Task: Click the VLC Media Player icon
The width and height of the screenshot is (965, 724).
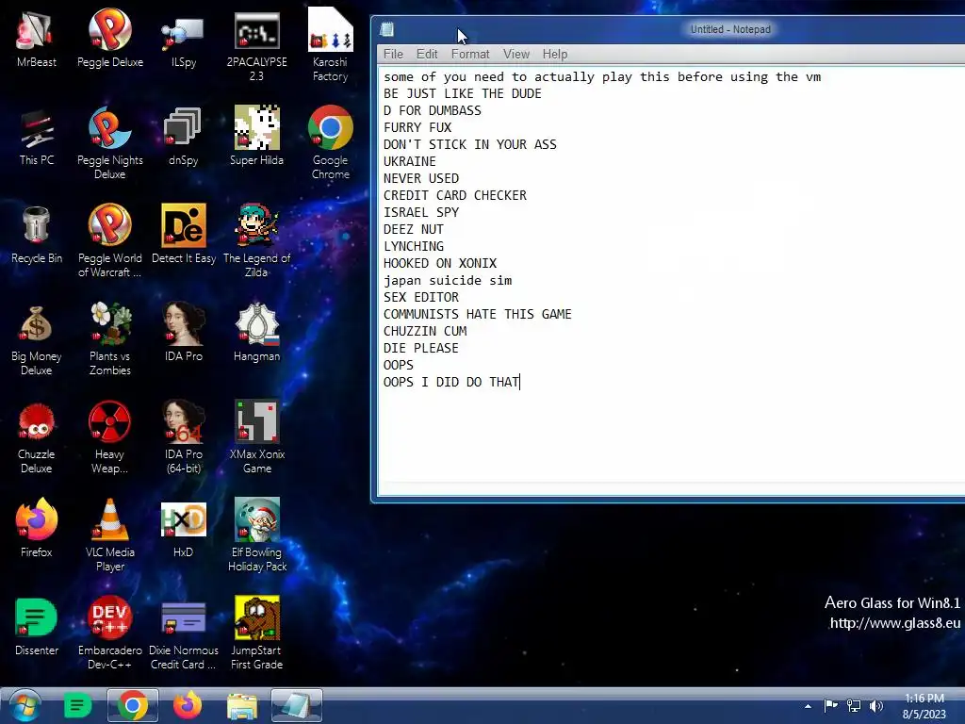Action: (109, 535)
